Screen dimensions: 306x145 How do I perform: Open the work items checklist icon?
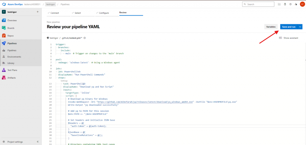279,4
